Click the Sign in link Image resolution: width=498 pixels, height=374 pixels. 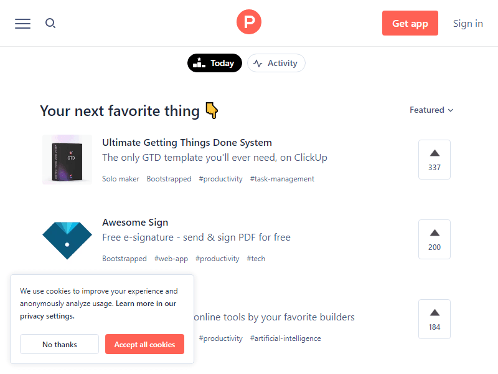tap(467, 24)
